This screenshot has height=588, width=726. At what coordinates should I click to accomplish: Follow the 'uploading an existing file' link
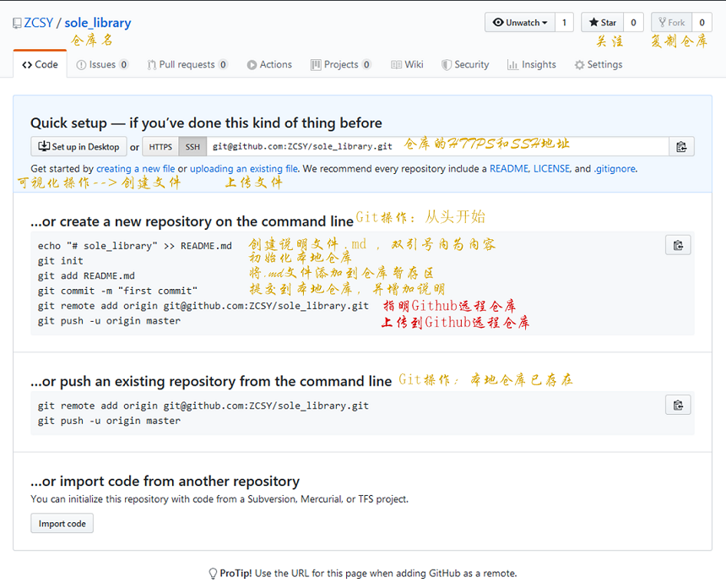point(243,169)
